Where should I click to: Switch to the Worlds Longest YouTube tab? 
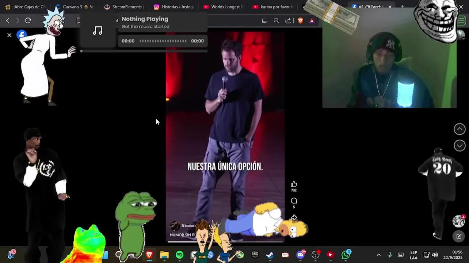pyautogui.click(x=224, y=7)
